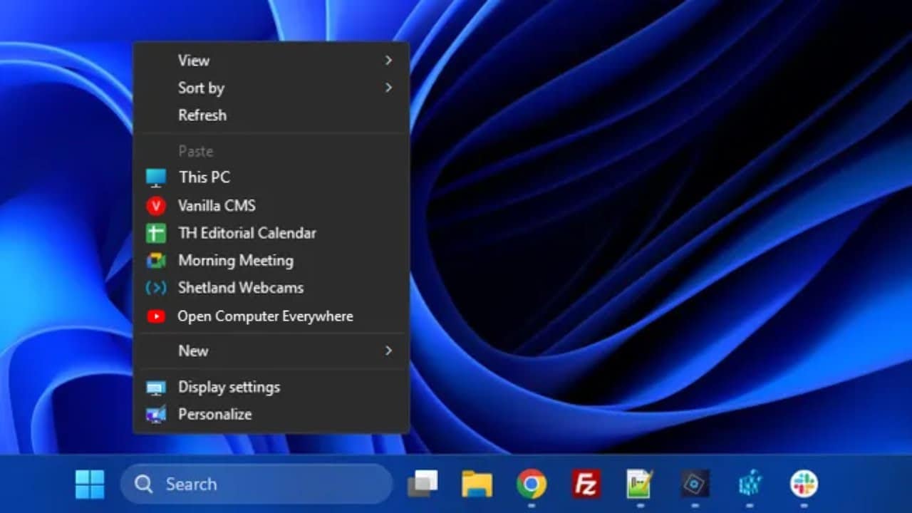Open File Explorer from the taskbar
Image resolution: width=912 pixels, height=513 pixels.
477,484
